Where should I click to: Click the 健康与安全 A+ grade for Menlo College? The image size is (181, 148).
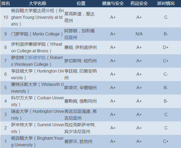click(113, 34)
